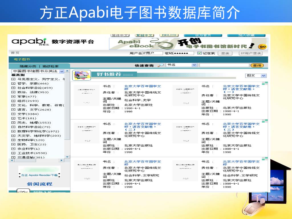Click category tree scroll up arrow

point(67,71)
